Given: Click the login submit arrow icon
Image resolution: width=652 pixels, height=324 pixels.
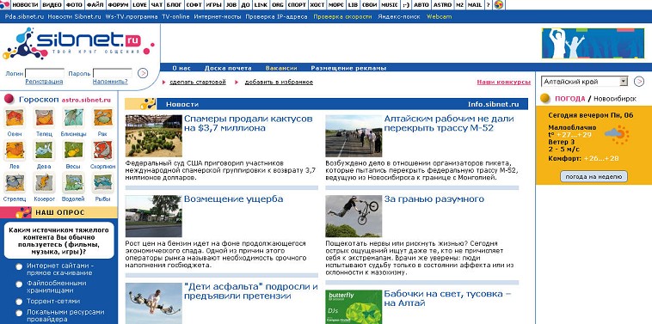Looking at the screenshot, I should (143, 73).
